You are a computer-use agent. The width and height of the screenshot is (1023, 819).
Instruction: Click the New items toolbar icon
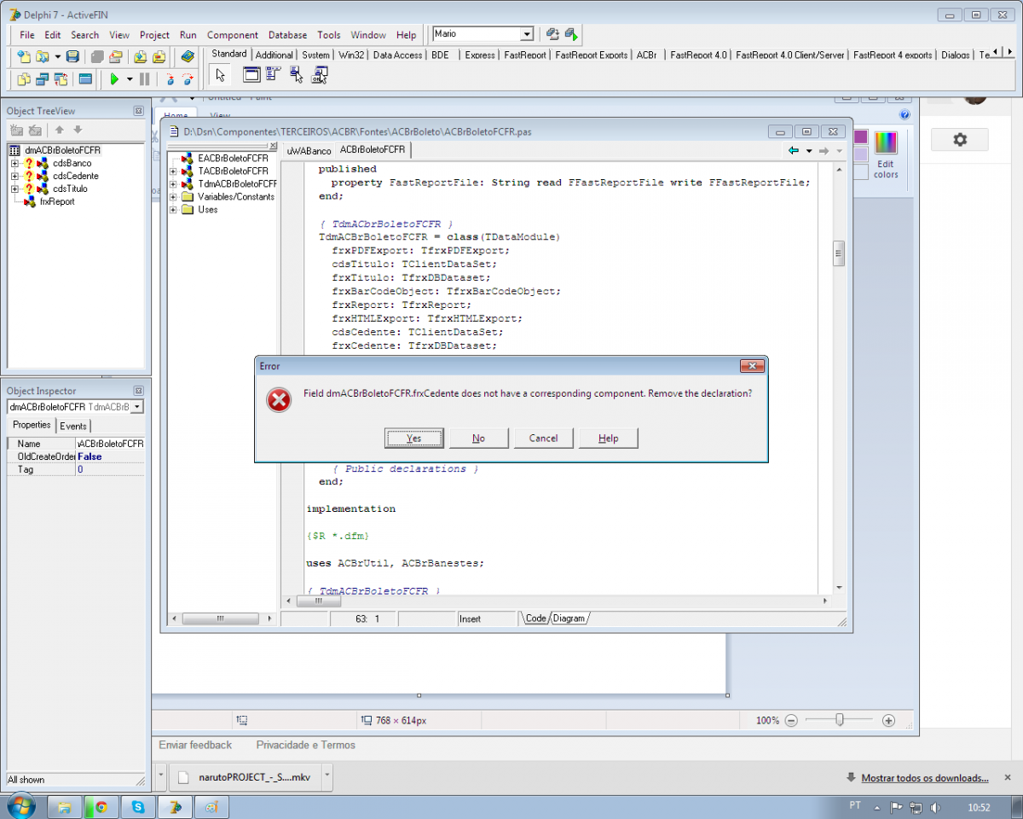[24, 56]
